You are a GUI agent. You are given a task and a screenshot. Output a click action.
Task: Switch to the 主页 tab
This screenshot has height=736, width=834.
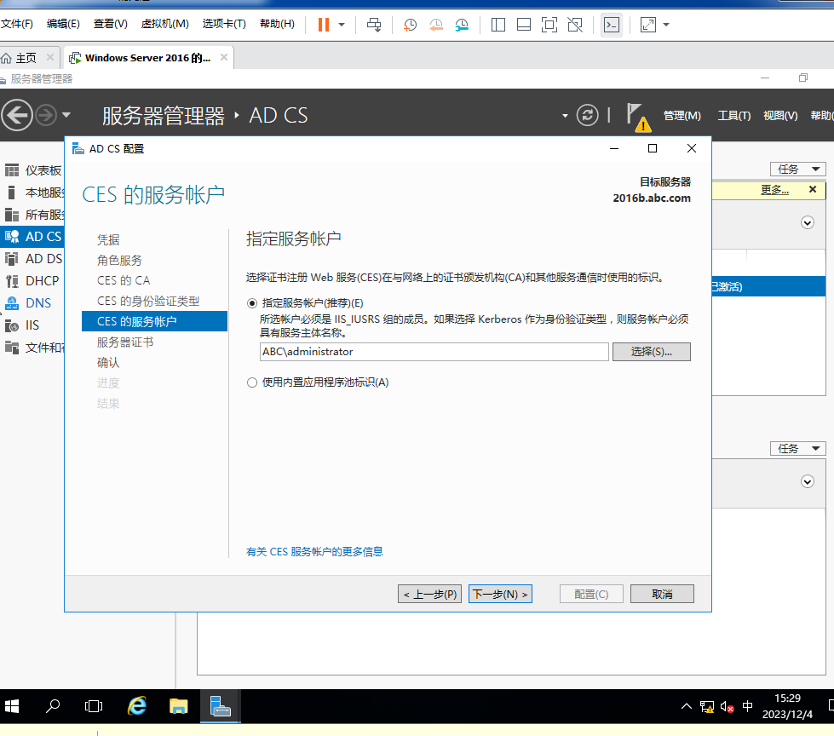point(26,57)
